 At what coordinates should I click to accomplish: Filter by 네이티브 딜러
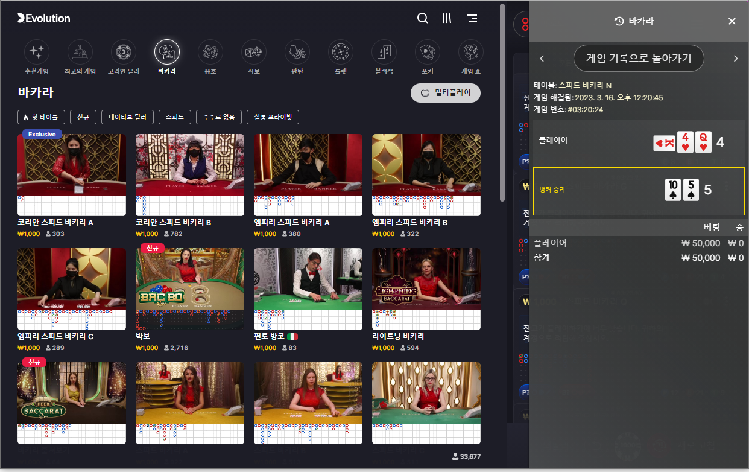[128, 117]
